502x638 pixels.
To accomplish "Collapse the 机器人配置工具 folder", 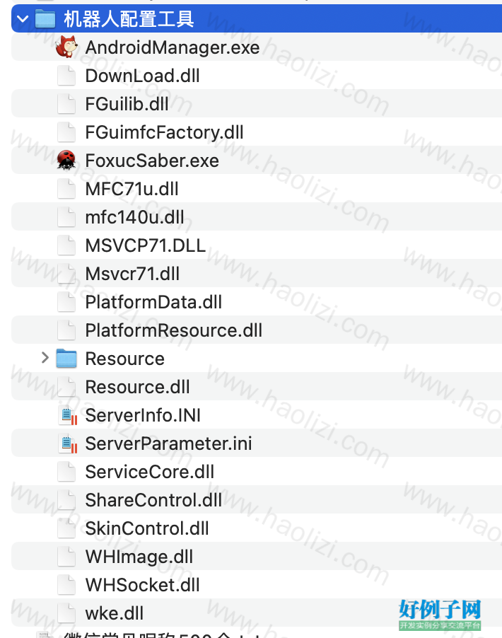I will pyautogui.click(x=23, y=18).
